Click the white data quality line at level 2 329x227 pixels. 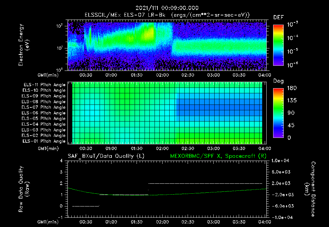pyautogui.click(x=205, y=183)
